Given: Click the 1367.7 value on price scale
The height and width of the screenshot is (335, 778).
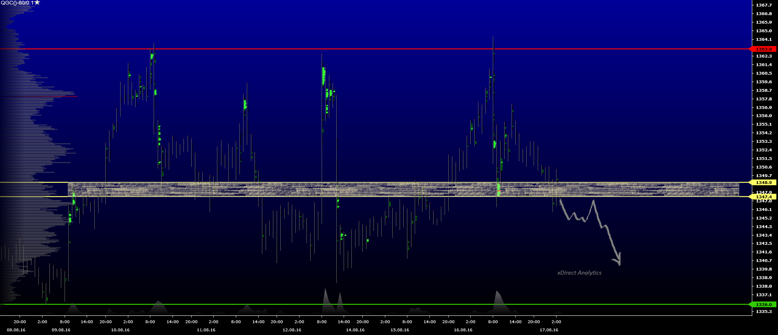Looking at the screenshot, I should pos(764,5).
